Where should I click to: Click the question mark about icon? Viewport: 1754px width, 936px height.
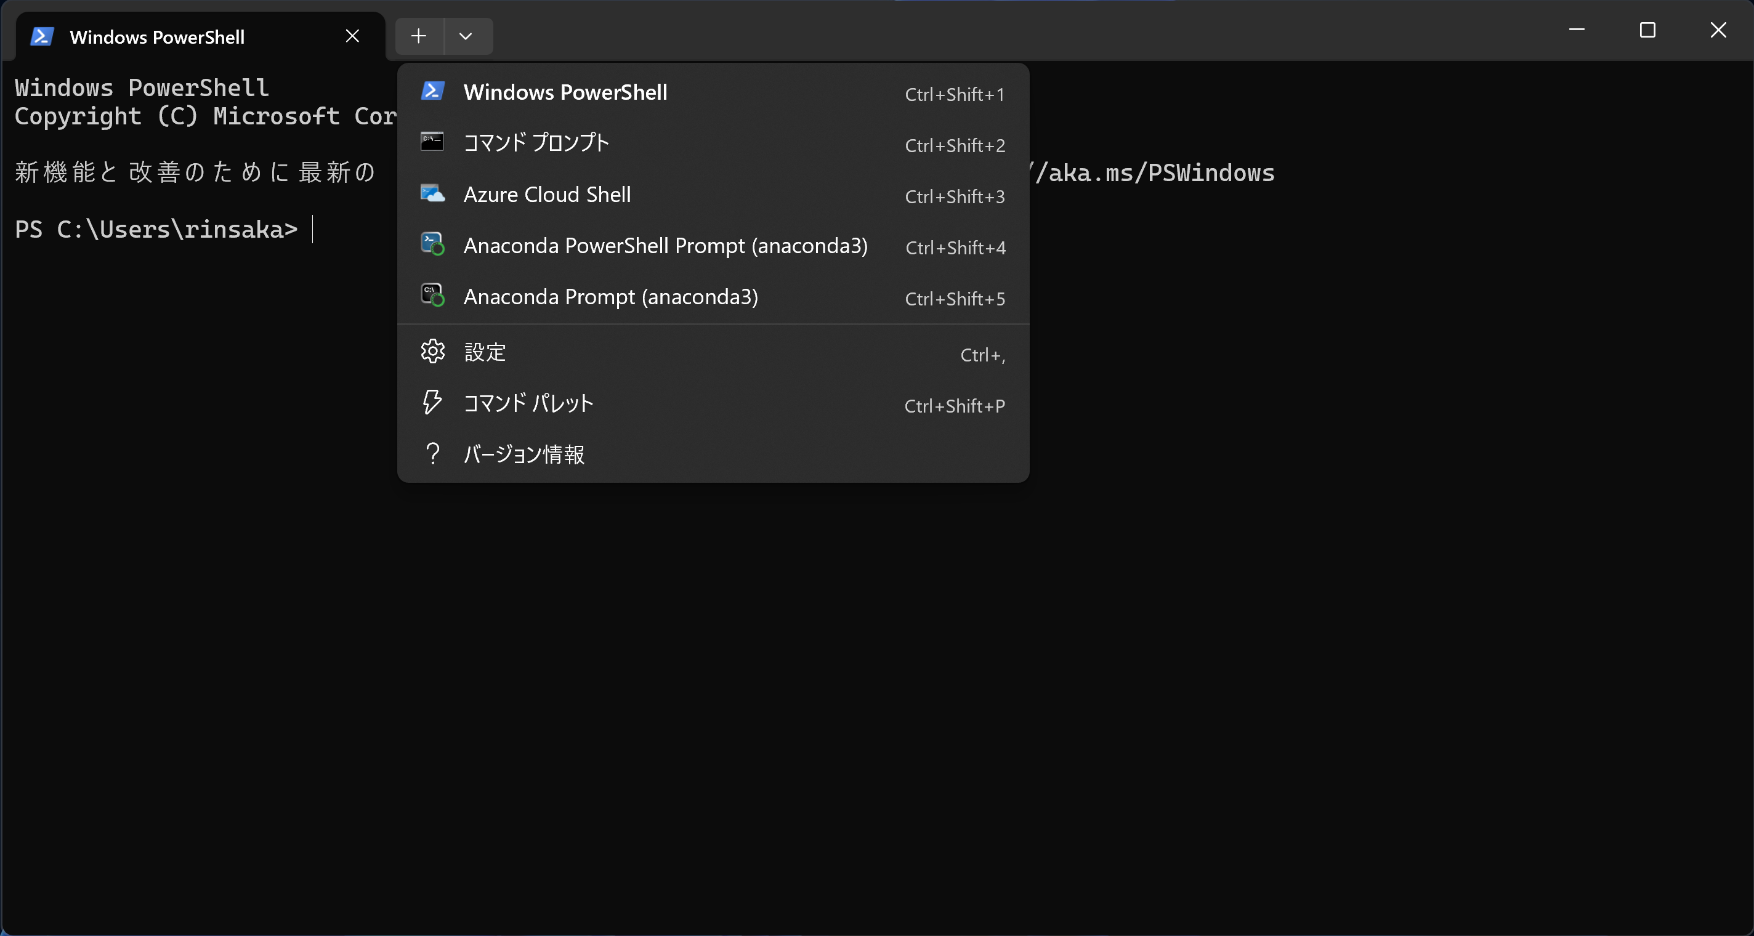432,453
